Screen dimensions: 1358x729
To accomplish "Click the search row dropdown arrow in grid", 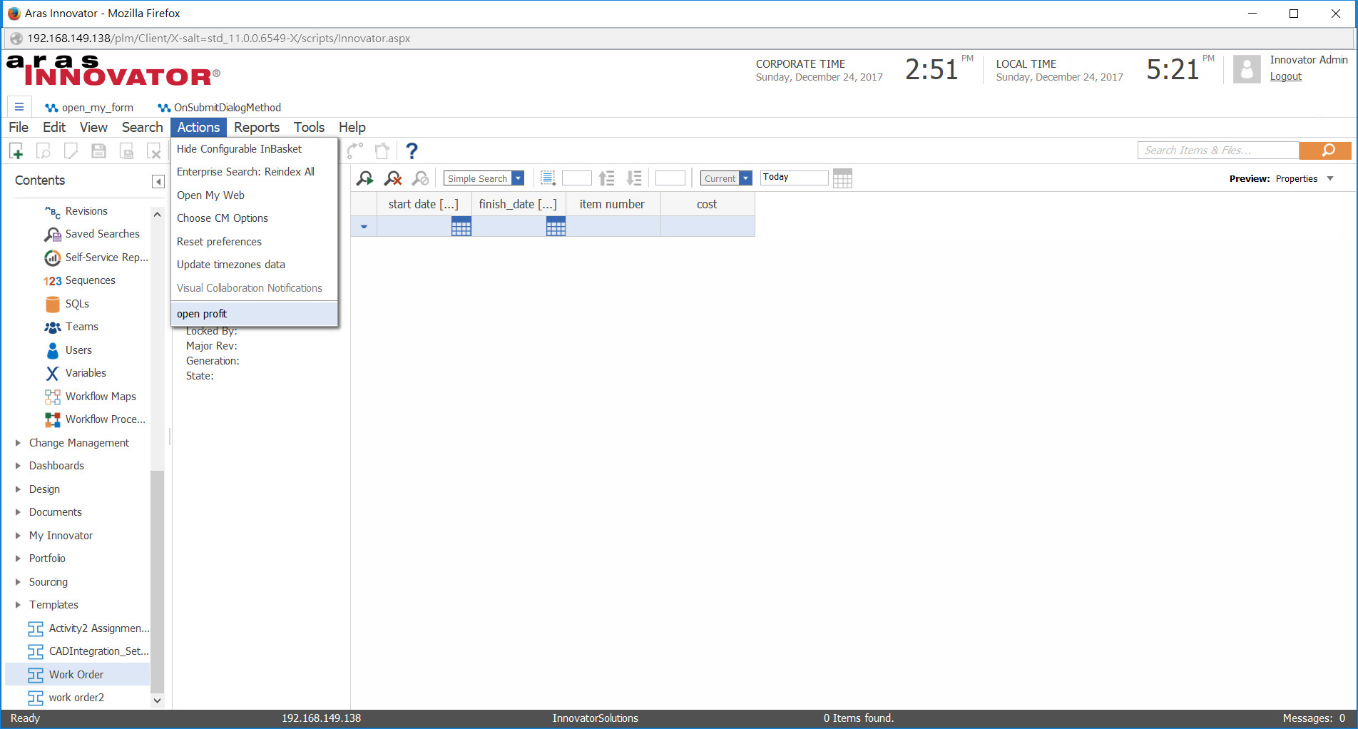I will tap(364, 227).
